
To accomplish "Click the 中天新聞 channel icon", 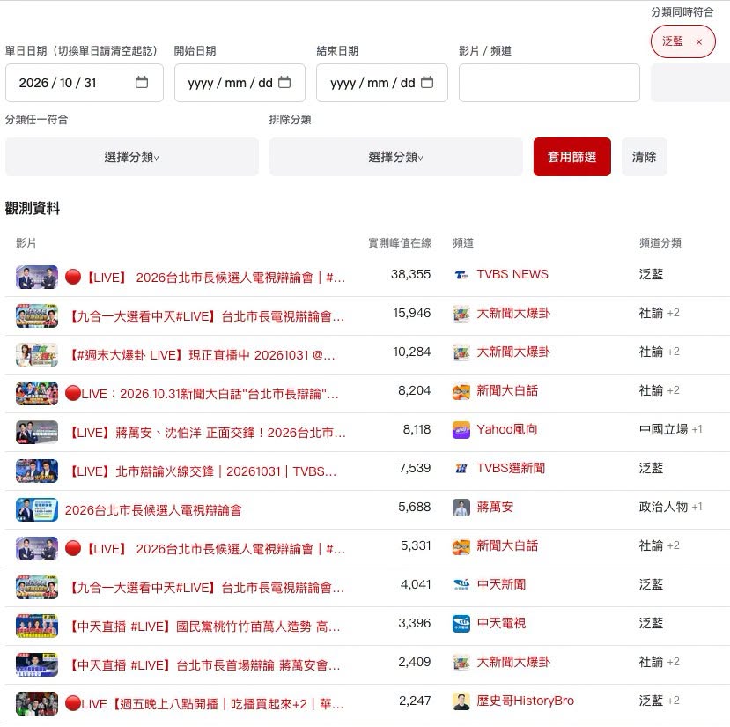I will coord(461,585).
